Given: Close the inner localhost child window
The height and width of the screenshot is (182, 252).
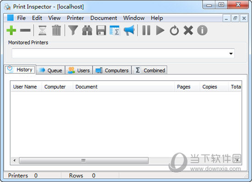Looking at the screenshot, I should [244, 18].
